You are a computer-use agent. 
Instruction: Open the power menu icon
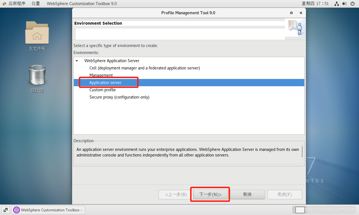353,4
